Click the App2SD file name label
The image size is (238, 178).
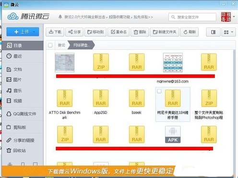(101, 112)
